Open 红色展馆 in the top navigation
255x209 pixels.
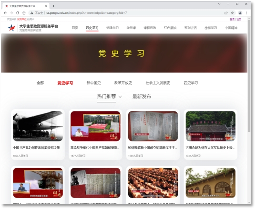pos(170,28)
